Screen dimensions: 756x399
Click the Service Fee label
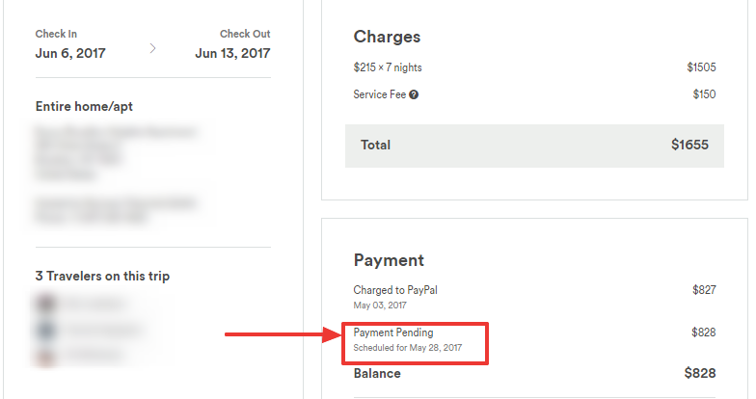380,94
